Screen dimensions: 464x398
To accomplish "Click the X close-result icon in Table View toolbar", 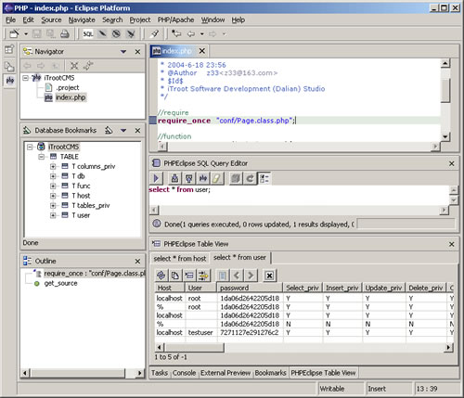I will tap(269, 276).
